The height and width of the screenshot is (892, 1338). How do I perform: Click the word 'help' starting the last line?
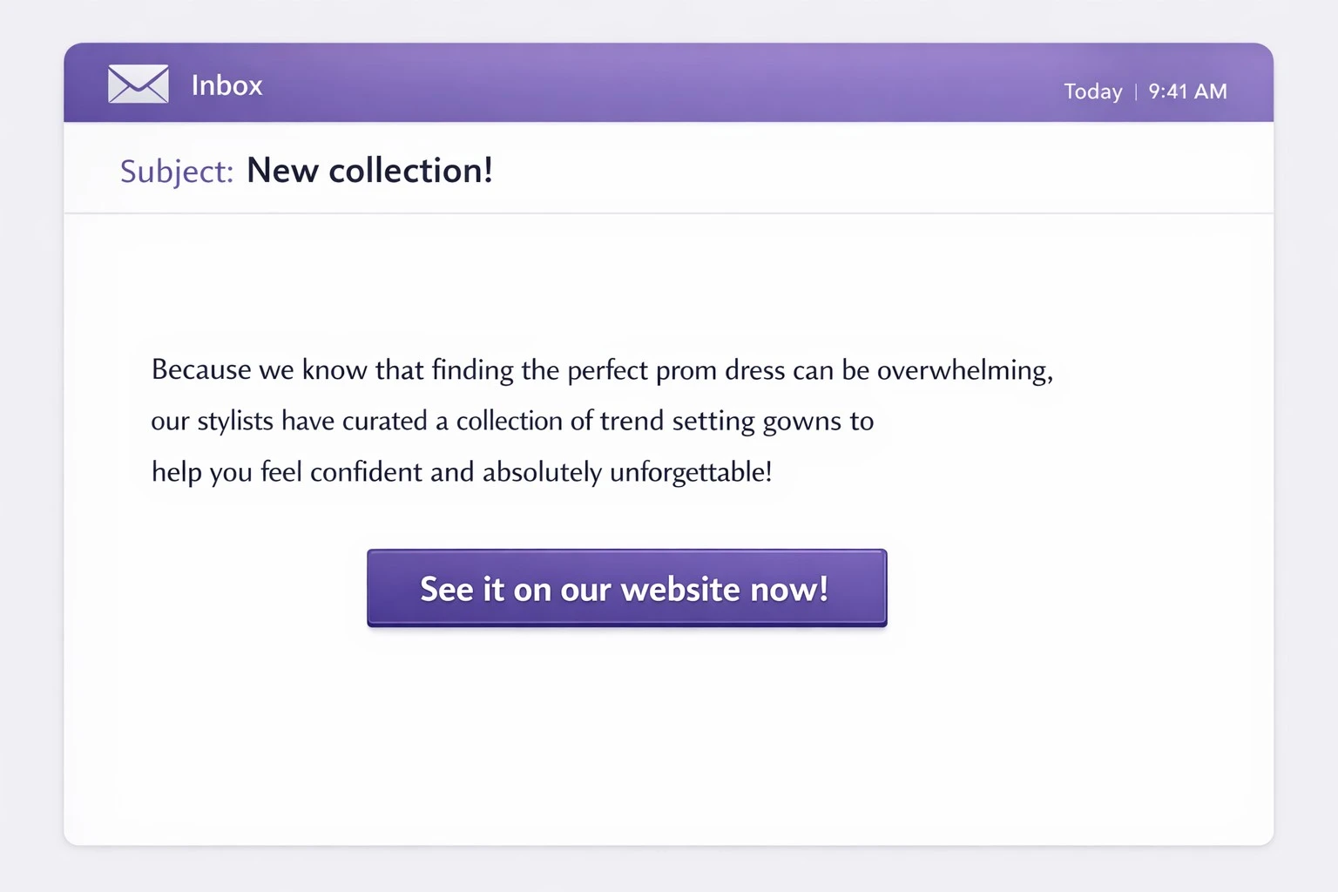pyautogui.click(x=177, y=472)
